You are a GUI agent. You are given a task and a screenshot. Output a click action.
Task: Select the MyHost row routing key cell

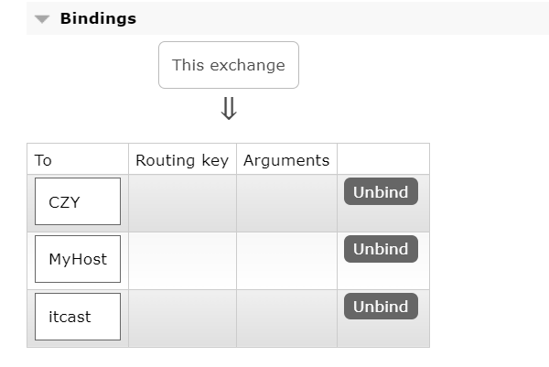tap(182, 260)
